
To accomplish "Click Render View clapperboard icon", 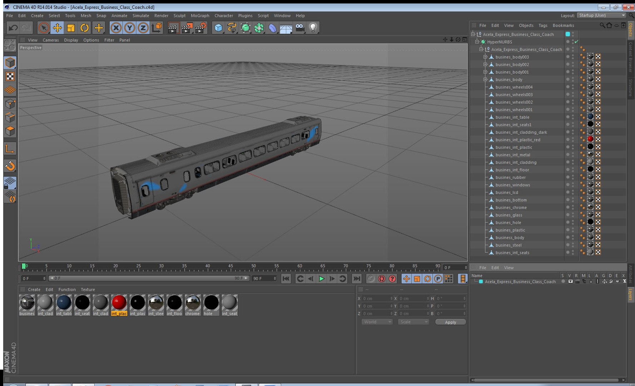I will pyautogui.click(x=173, y=28).
